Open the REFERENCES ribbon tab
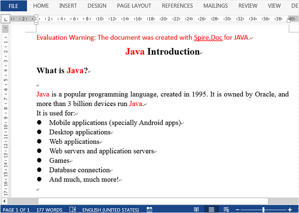Viewport: 299px width, 213px height. click(x=177, y=6)
